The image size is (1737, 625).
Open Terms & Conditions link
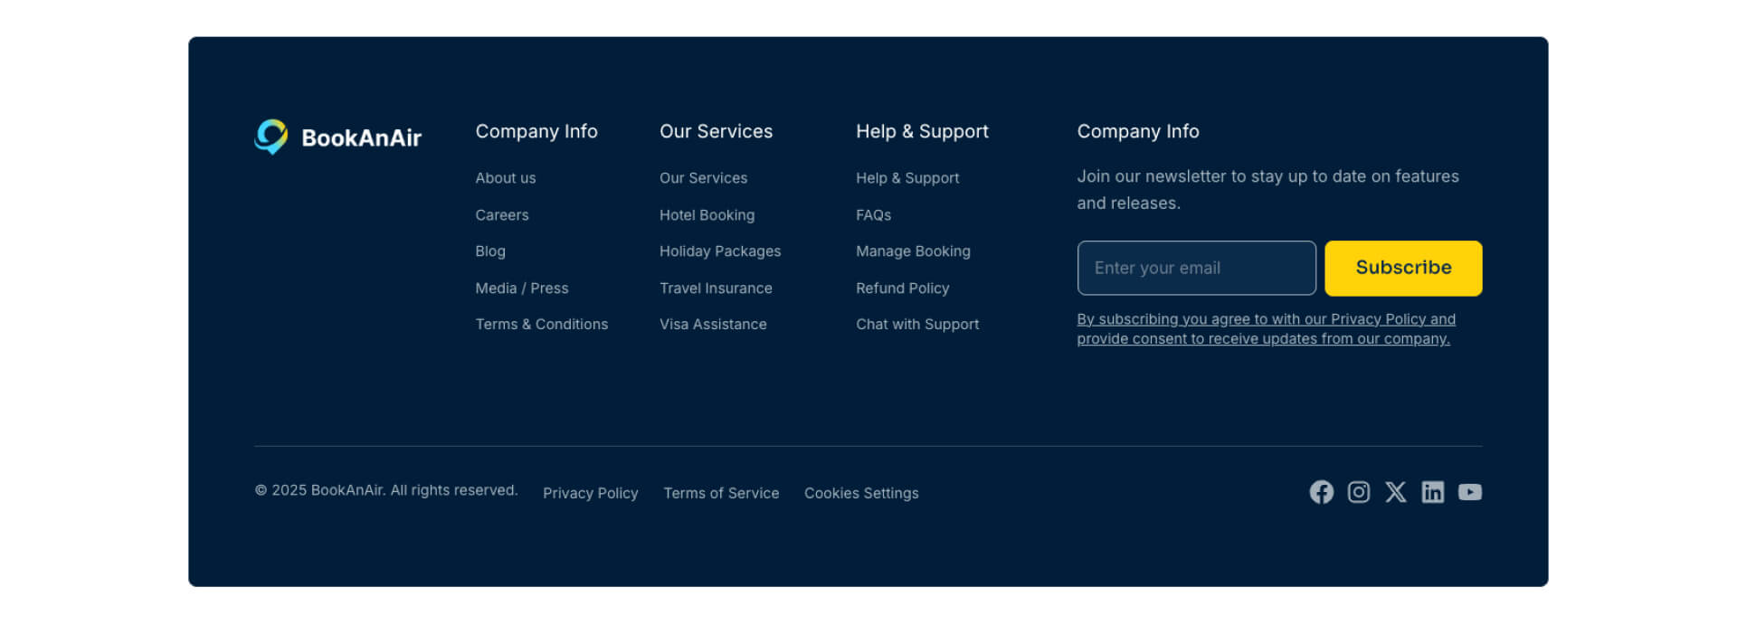(542, 325)
